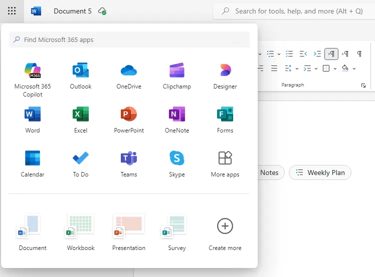
Task: Insert a checklist
Action: [289, 54]
